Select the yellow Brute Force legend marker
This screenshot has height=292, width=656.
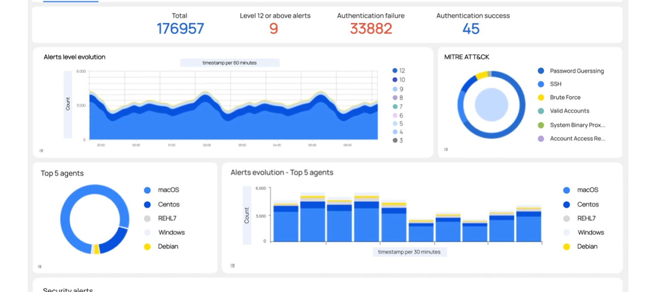click(541, 97)
